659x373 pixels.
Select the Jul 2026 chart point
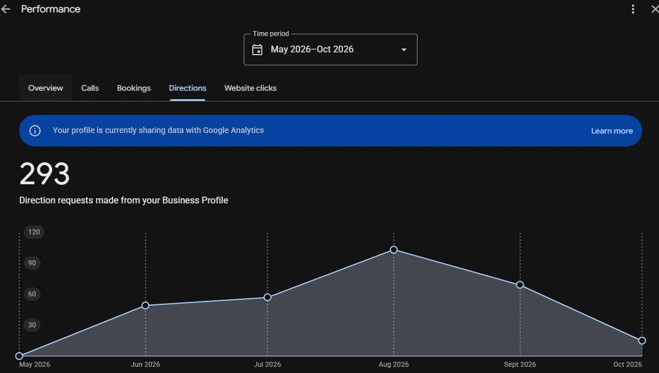[267, 297]
